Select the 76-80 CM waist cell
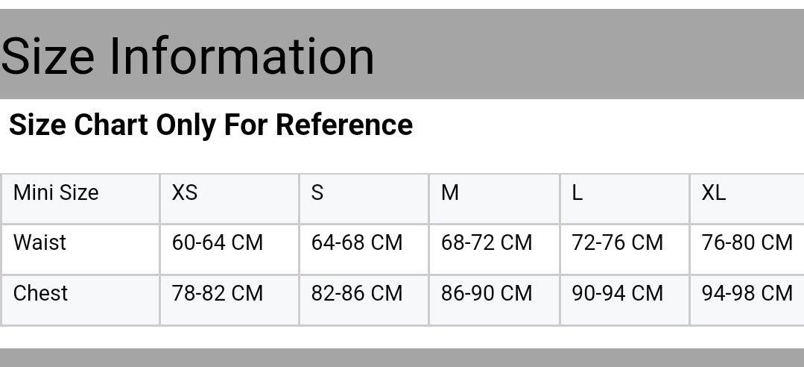Viewport: 804px width, 367px height. tap(747, 243)
